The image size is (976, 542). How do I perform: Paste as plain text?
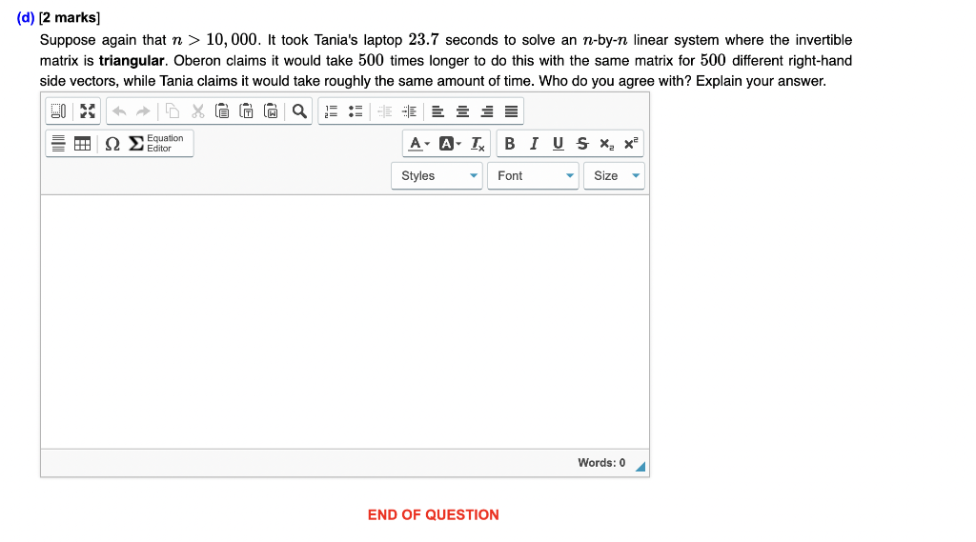coord(247,111)
